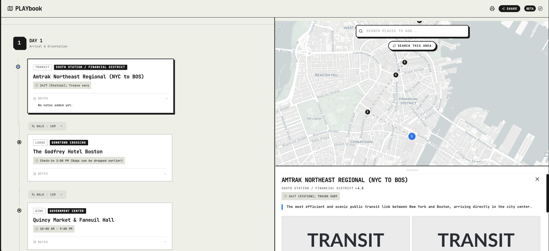Click the printer icon
The width and height of the screenshot is (549, 251).
click(x=492, y=9)
